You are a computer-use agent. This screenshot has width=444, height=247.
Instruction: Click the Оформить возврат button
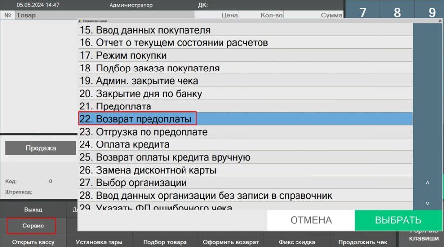(231, 242)
